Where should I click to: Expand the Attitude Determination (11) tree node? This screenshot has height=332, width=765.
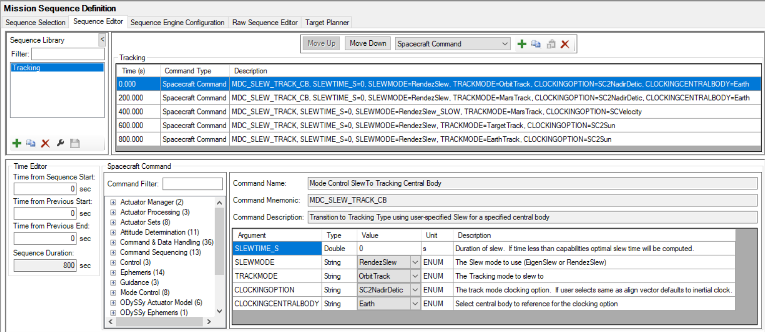click(113, 233)
